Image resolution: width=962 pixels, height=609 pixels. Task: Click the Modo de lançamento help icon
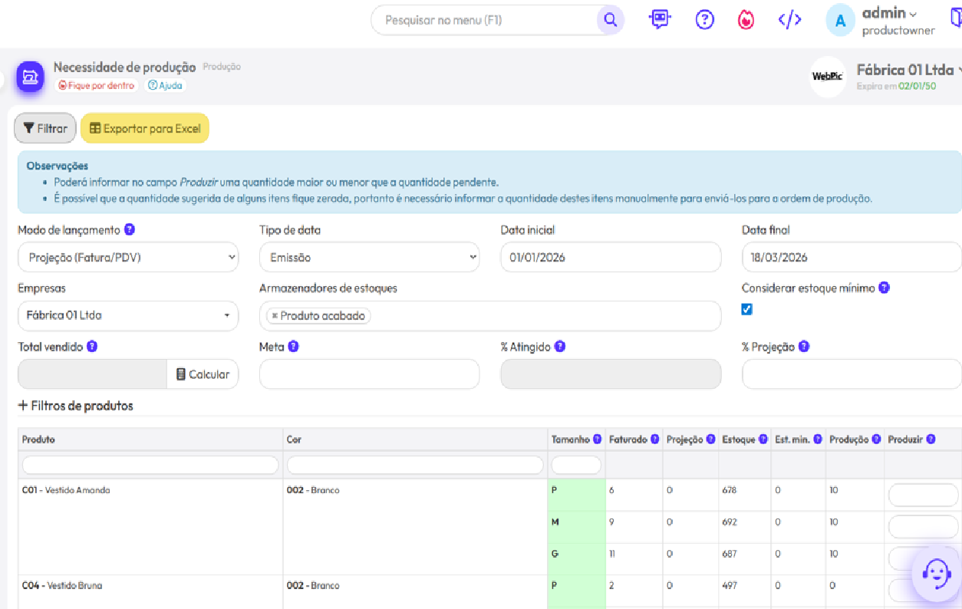130,229
